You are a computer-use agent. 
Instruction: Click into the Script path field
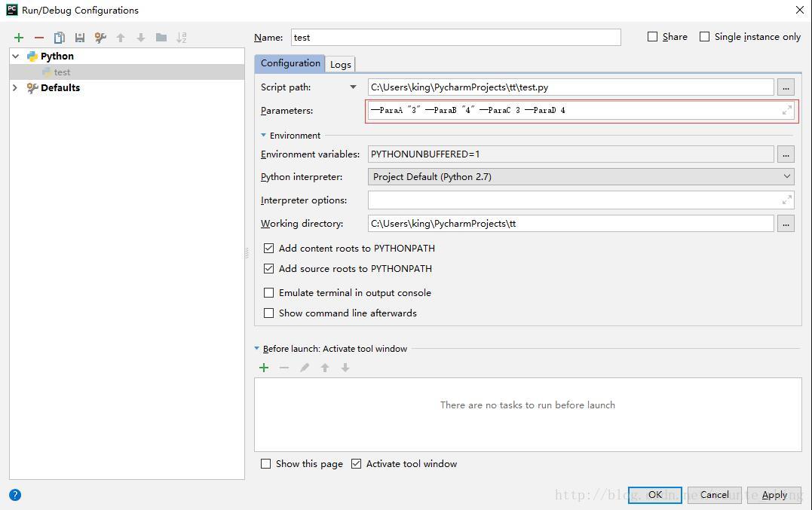click(x=571, y=87)
